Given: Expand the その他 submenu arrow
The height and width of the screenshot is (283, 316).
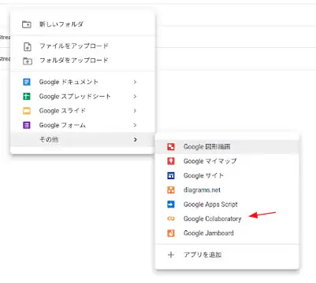Looking at the screenshot, I should 135,139.
